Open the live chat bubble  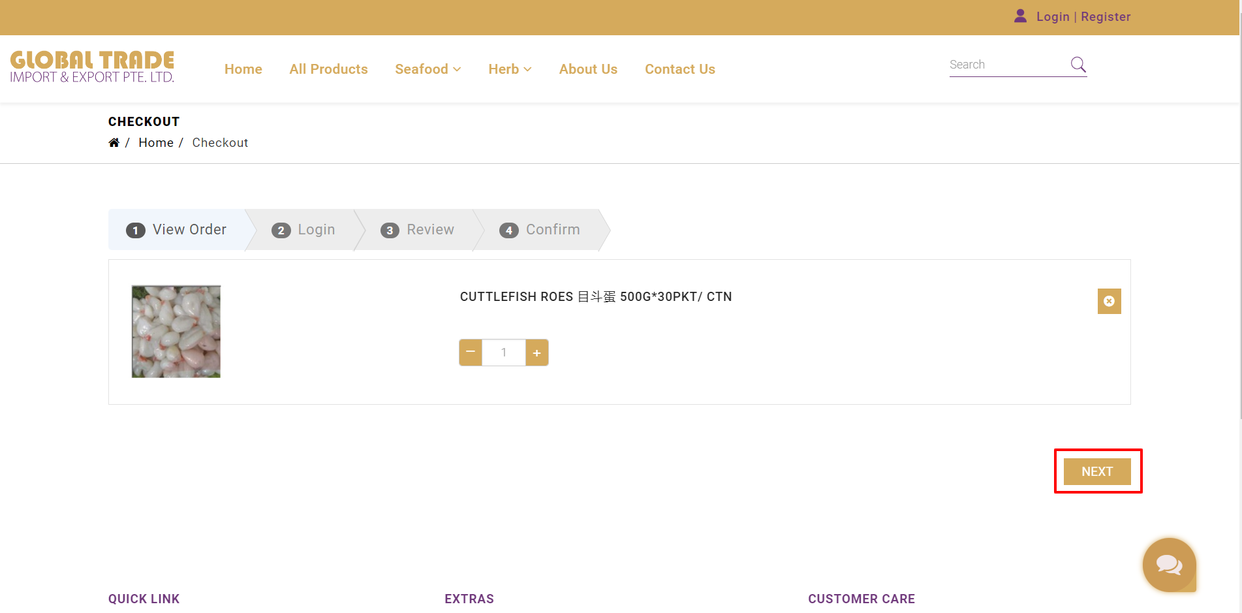tap(1169, 565)
